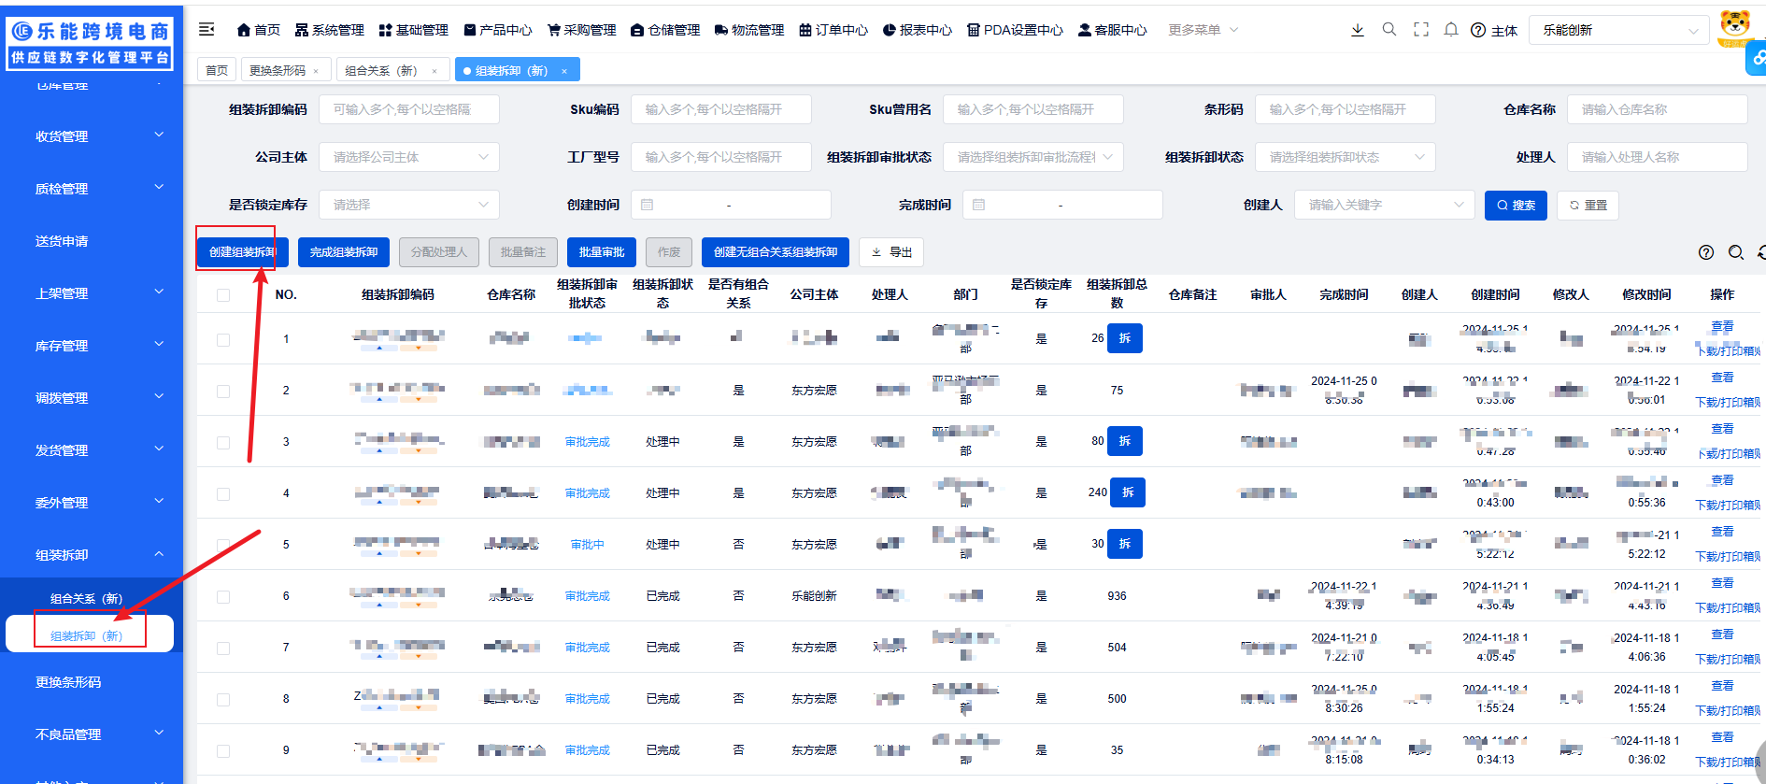Toggle the select-all checkbox in the table header

click(x=223, y=295)
